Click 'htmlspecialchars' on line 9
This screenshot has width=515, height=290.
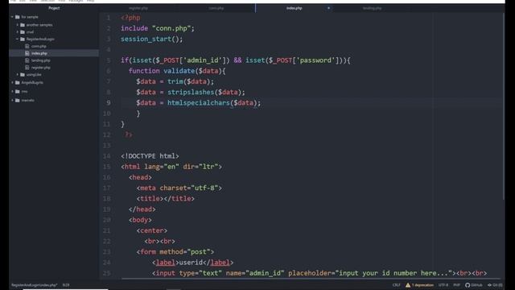click(x=199, y=103)
